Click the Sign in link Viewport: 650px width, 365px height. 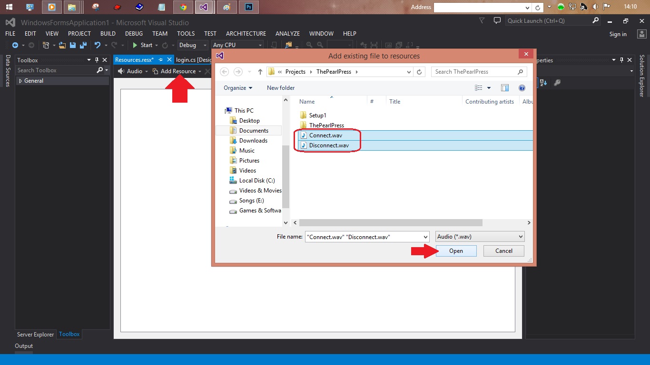point(618,34)
